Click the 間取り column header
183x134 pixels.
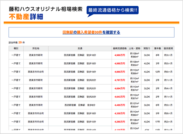147,49
